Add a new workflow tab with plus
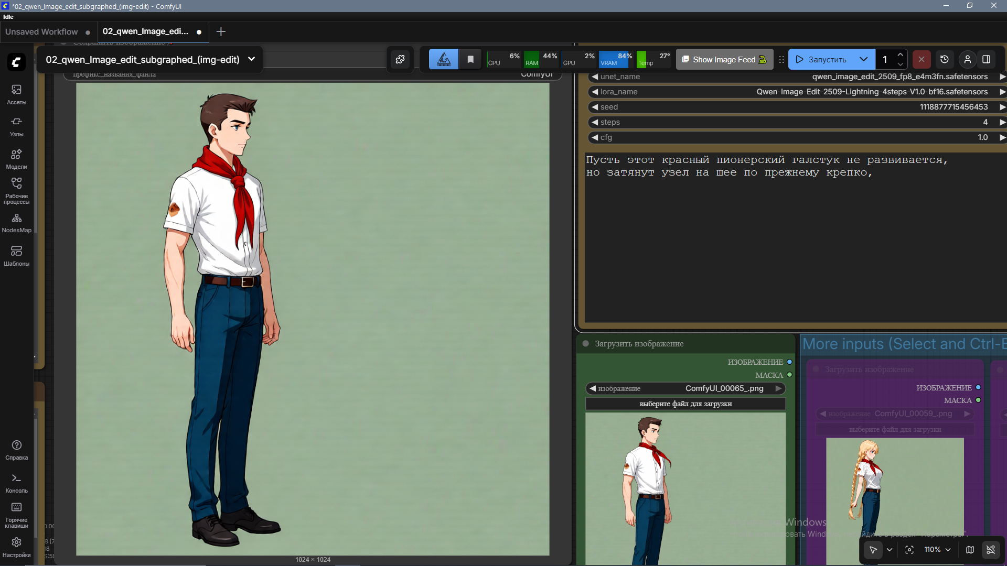Image resolution: width=1007 pixels, height=566 pixels. 221,31
